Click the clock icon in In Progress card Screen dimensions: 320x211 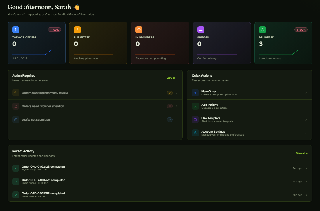click(x=139, y=30)
